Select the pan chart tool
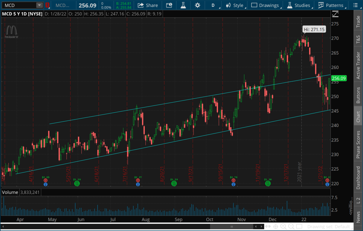The image size is (363, 231). (x=268, y=226)
